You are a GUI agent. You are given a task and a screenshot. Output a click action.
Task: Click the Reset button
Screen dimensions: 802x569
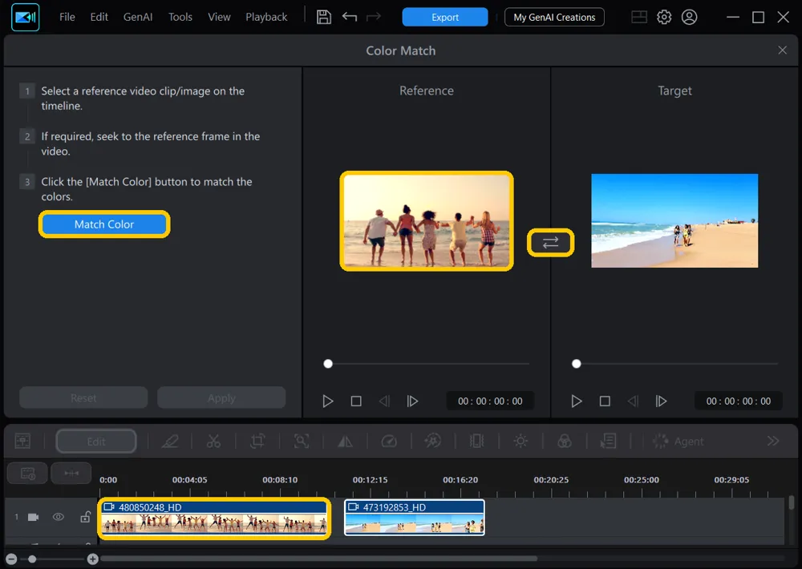click(83, 397)
